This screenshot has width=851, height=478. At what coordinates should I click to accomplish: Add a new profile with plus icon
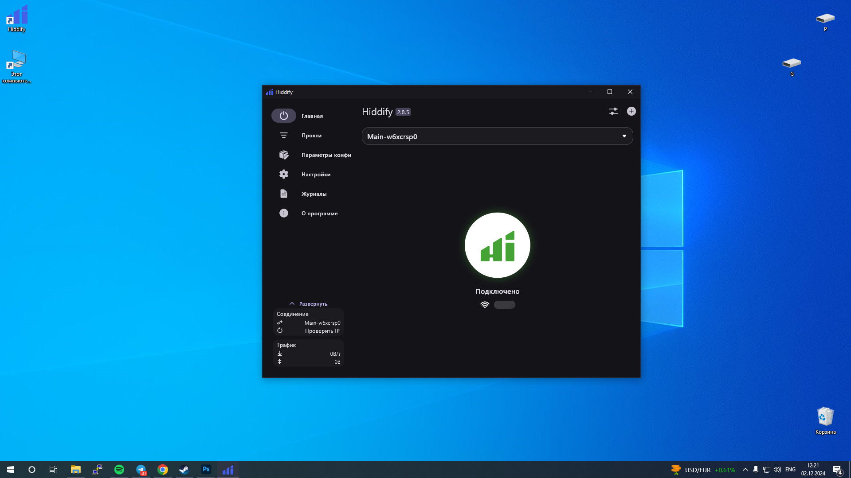(x=631, y=111)
